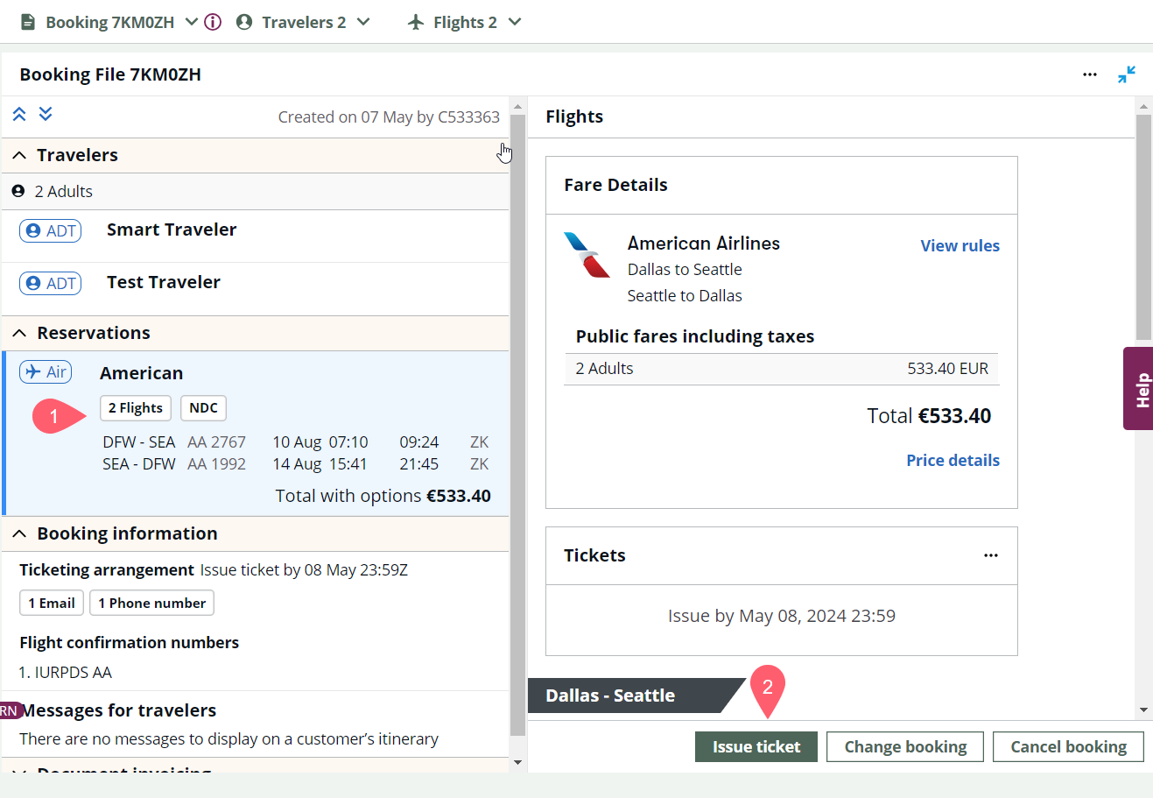Screen dimensions: 1153x798
Task: Expand the Travelers 2 dropdown chevron
Action: tap(363, 22)
